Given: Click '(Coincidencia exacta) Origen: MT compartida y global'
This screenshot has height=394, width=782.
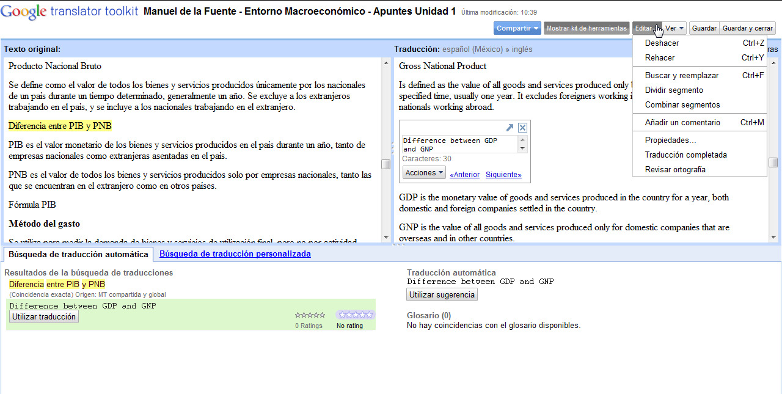Looking at the screenshot, I should pyautogui.click(x=87, y=294).
